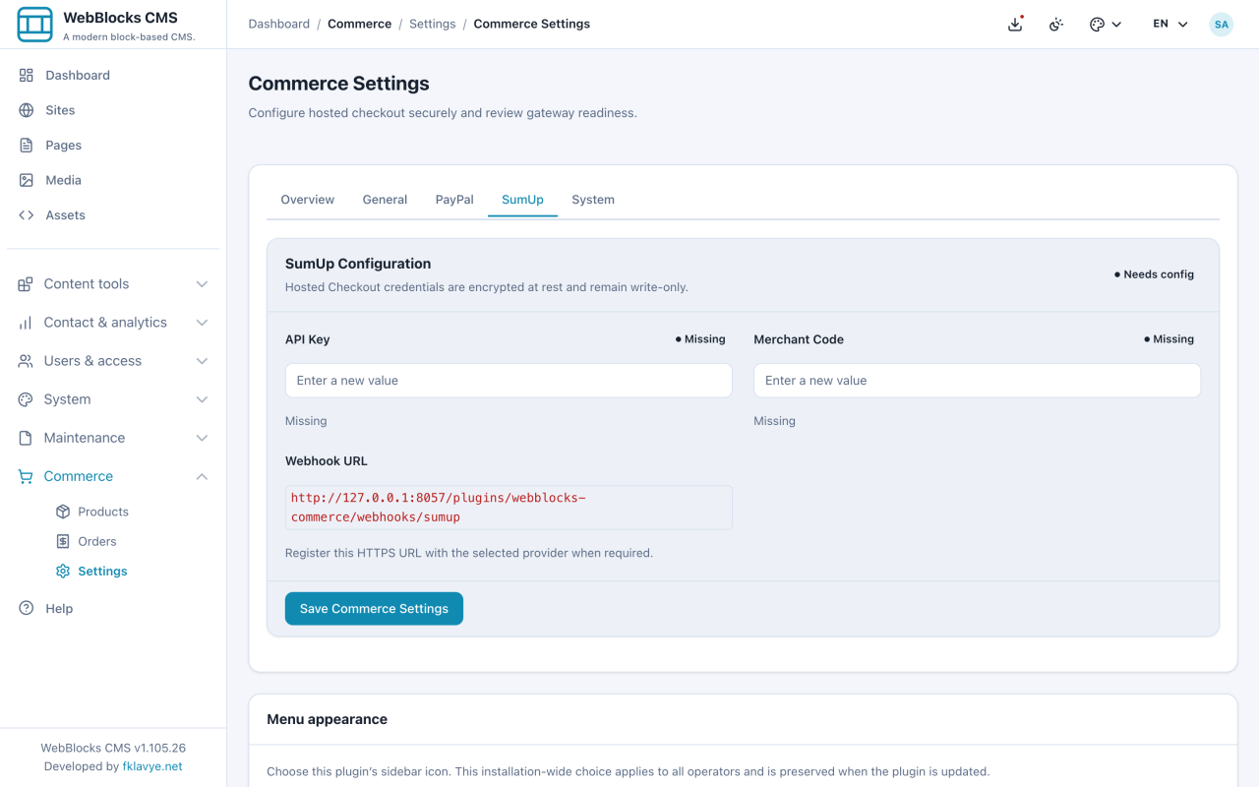Click Save Commerce Settings button
Screen dimensions: 1259x787
tap(374, 608)
